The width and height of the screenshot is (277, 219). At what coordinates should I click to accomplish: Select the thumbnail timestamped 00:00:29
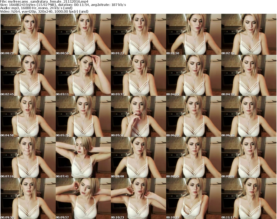[28, 34]
